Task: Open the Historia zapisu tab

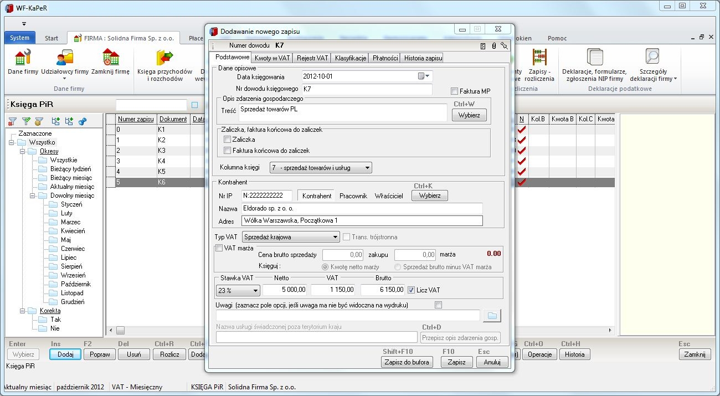Action: click(423, 58)
